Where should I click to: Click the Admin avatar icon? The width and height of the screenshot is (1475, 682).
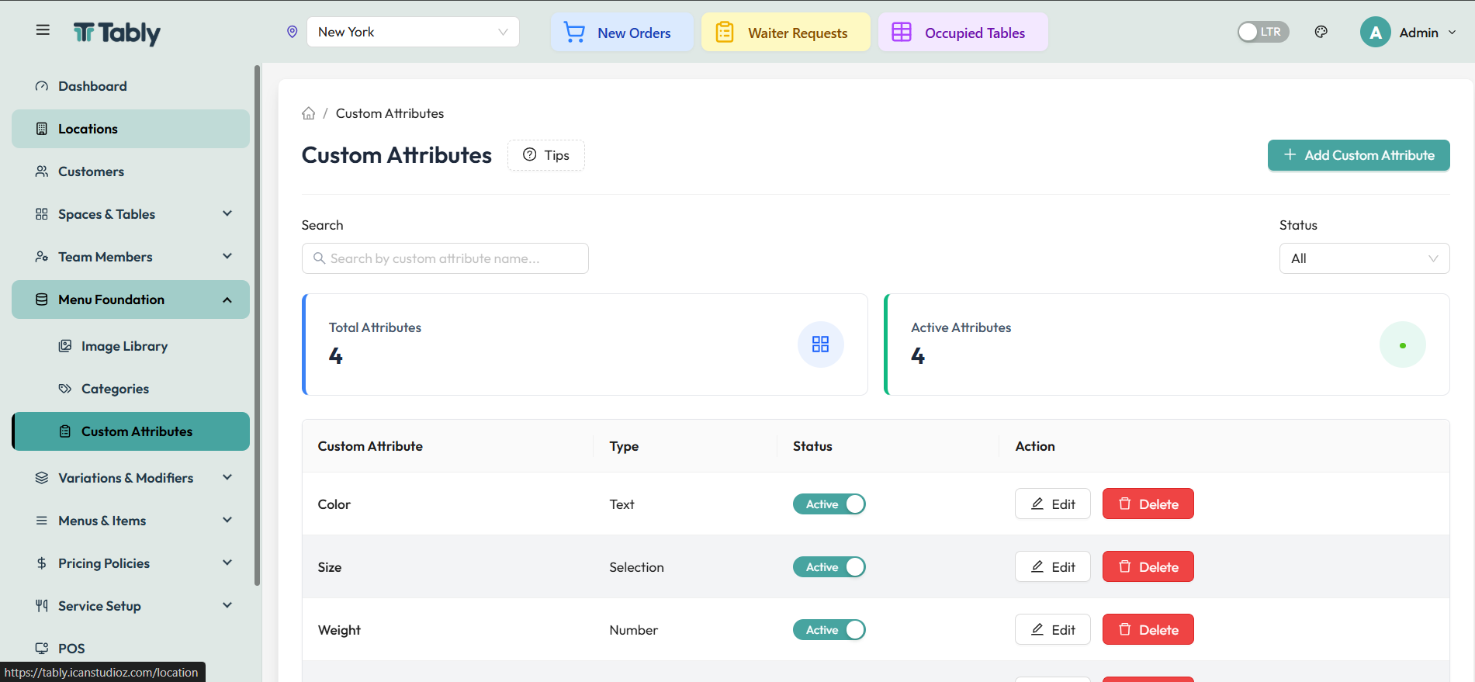1376,33
